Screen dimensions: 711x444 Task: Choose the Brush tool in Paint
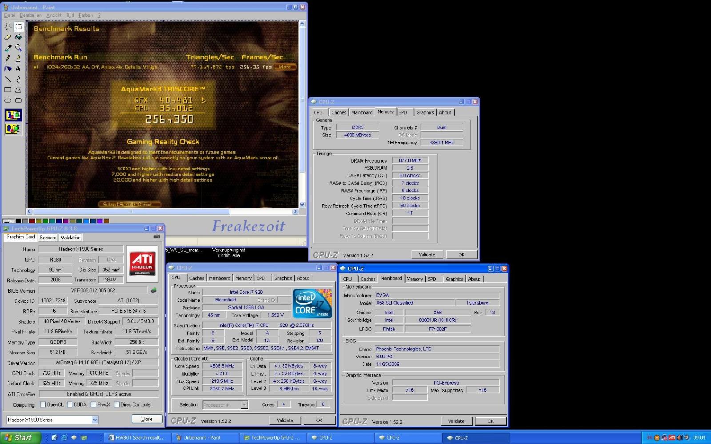(19, 58)
